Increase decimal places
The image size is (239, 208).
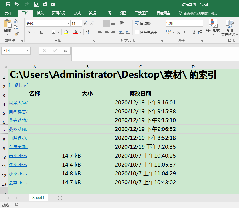click(x=193, y=32)
